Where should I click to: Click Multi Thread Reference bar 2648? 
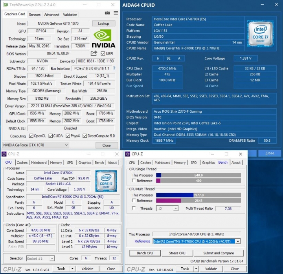198,201
